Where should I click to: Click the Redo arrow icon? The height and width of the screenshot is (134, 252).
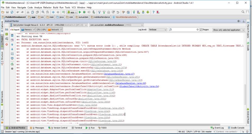click(x=22, y=12)
